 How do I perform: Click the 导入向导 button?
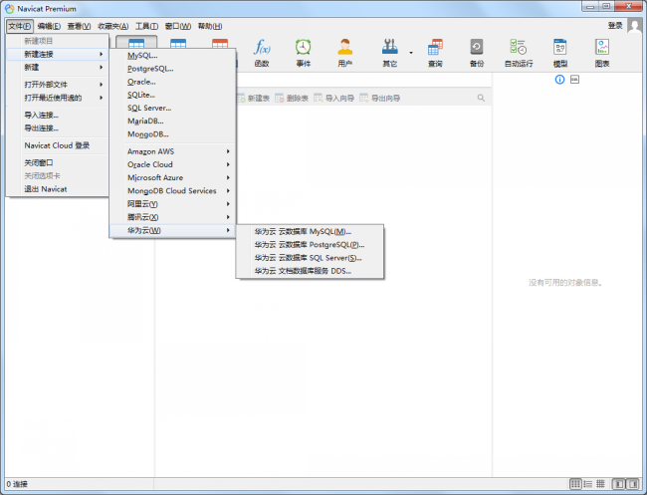[x=333, y=99]
